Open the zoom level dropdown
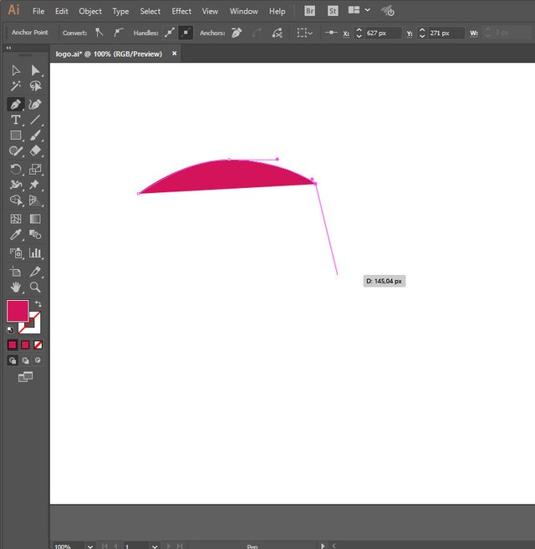 [89, 546]
